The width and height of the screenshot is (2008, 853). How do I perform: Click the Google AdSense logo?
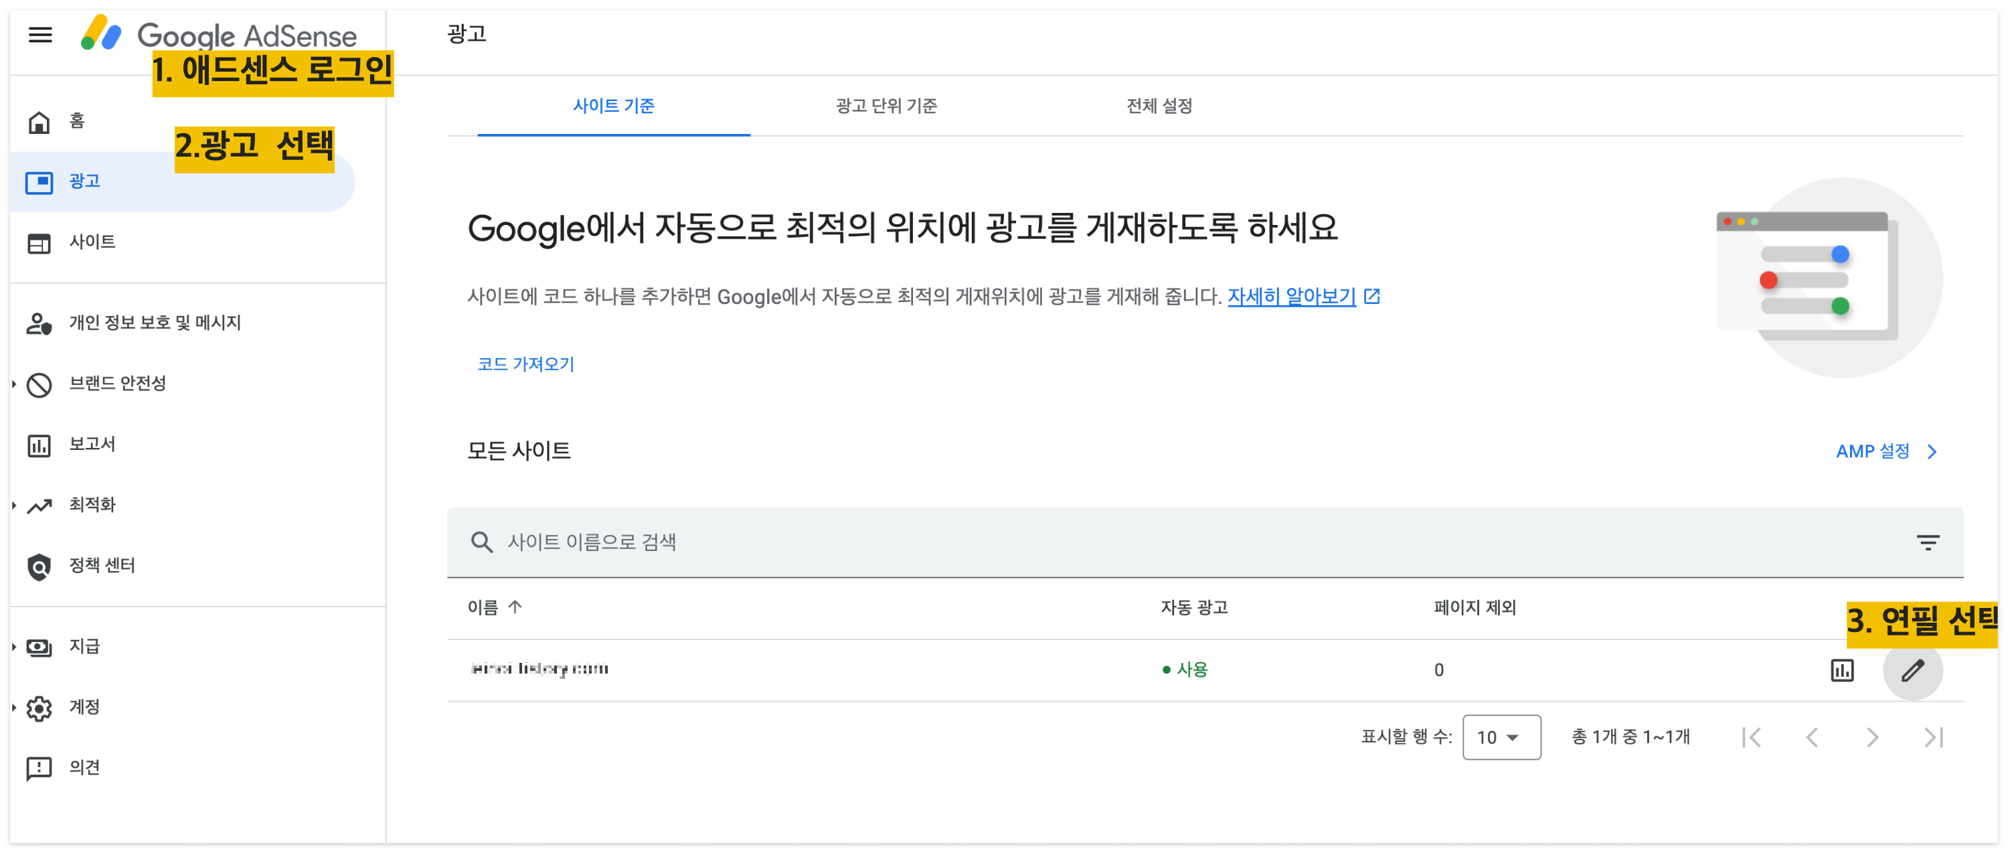[x=218, y=34]
